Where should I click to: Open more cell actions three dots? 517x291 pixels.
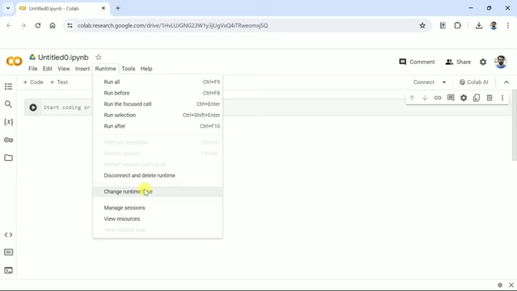502,98
